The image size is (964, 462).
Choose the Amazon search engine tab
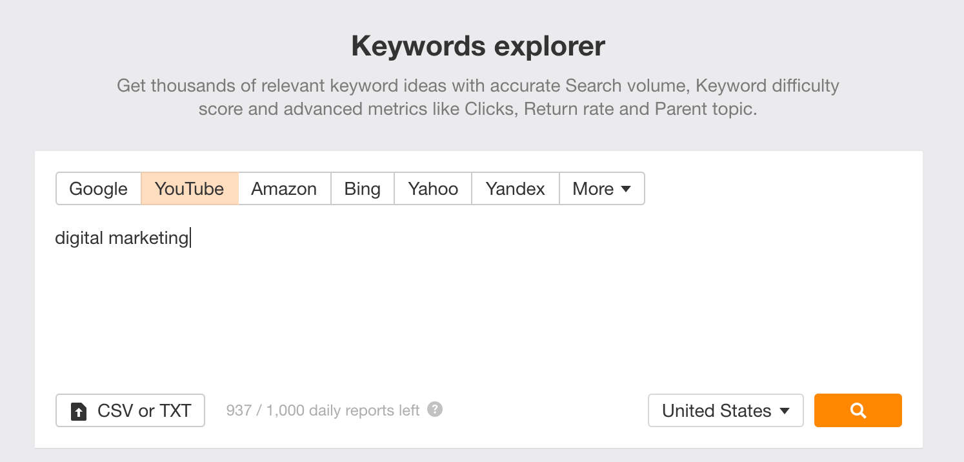pyautogui.click(x=284, y=188)
